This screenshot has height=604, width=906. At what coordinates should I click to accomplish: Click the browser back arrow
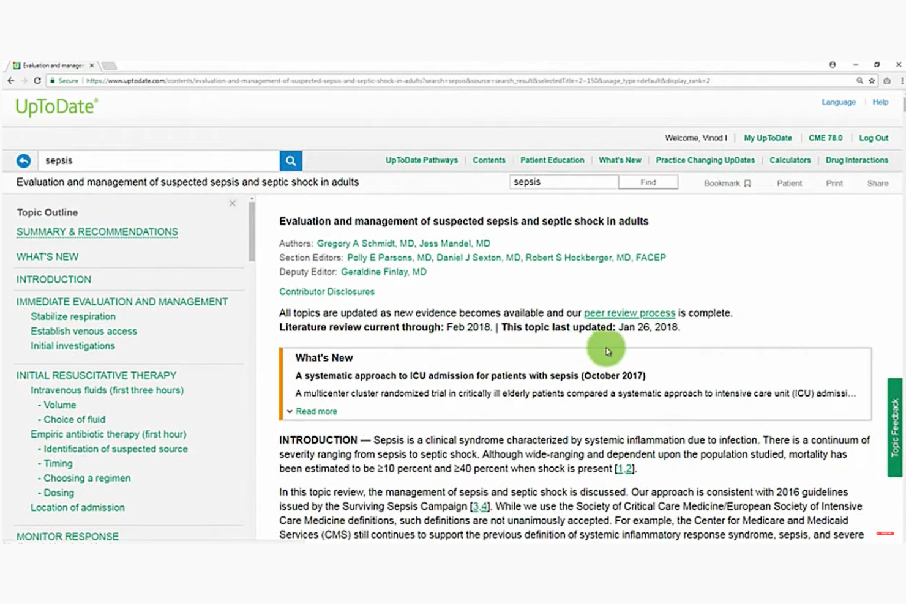tap(10, 81)
